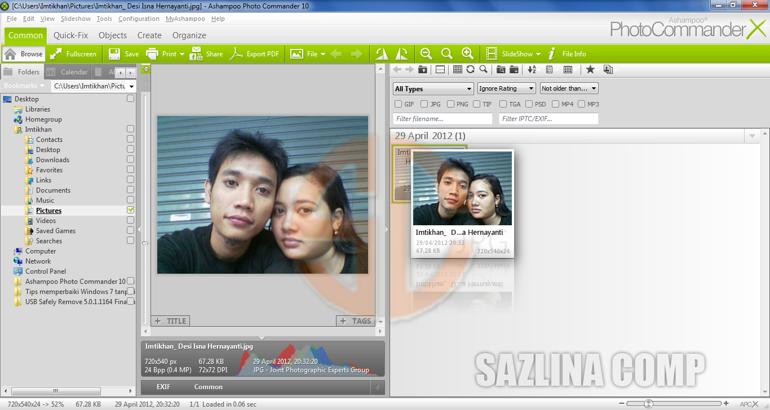
Task: Tick the PSD filter checkbox
Action: (x=529, y=104)
